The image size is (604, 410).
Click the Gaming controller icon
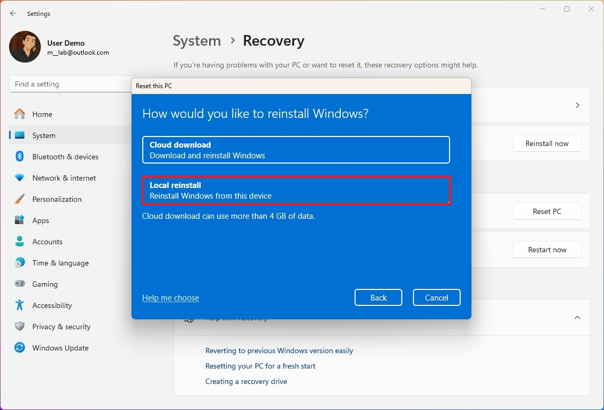coord(20,284)
